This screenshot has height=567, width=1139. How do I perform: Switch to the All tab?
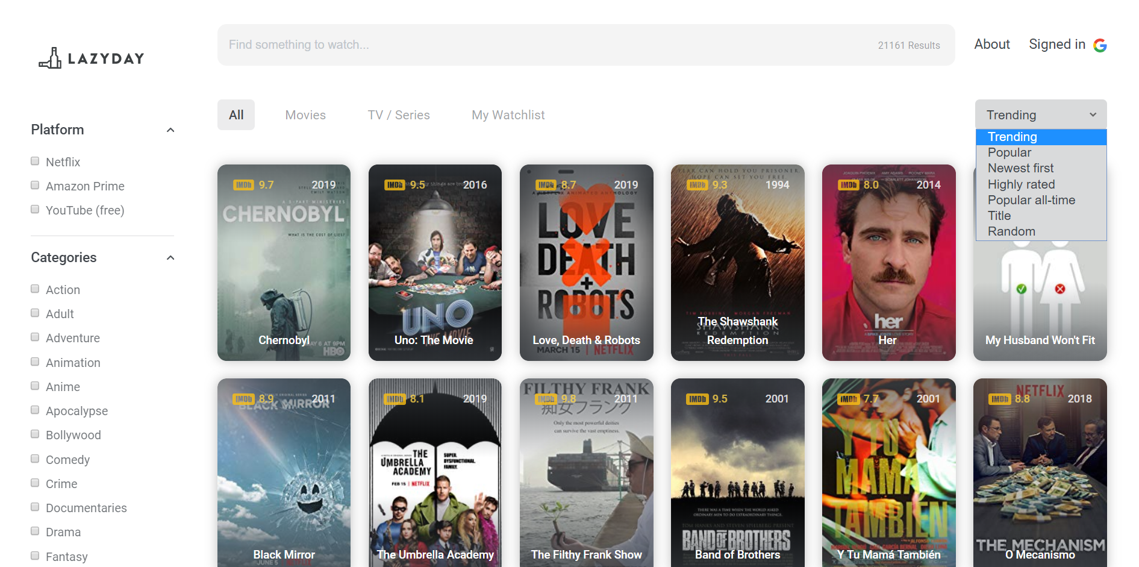(236, 114)
